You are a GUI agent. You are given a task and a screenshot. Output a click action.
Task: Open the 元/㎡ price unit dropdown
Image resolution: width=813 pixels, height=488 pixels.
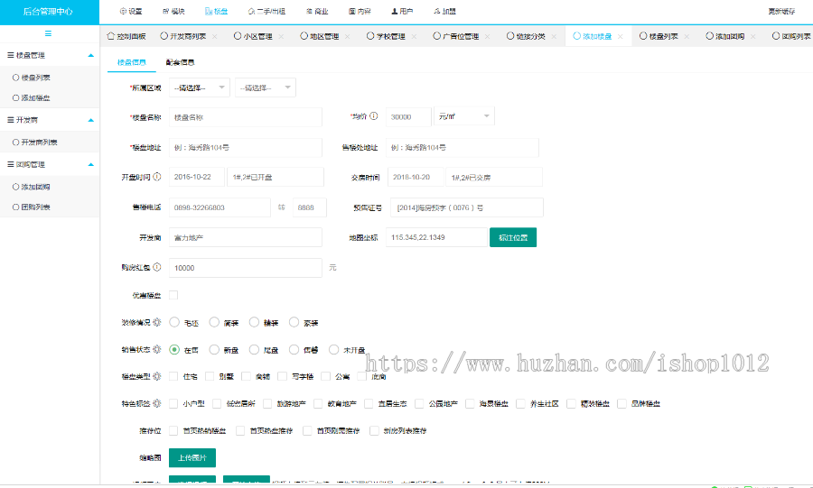click(463, 116)
